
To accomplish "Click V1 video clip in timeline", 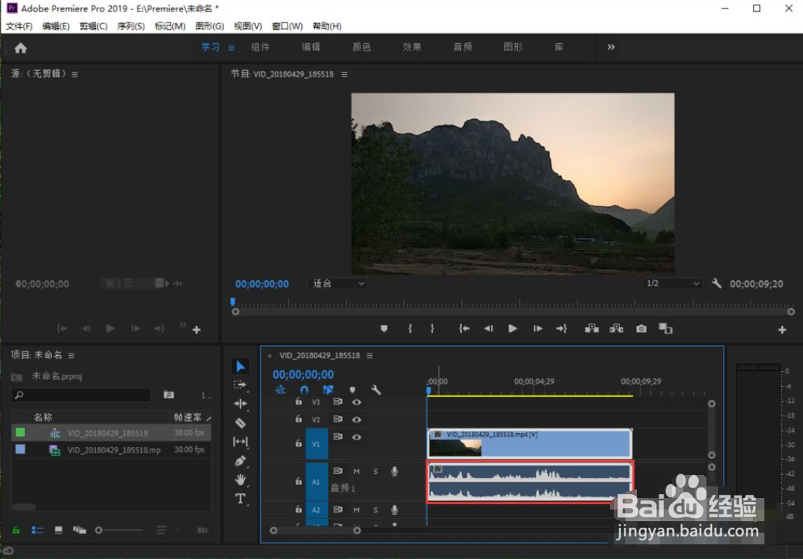I will (x=530, y=444).
